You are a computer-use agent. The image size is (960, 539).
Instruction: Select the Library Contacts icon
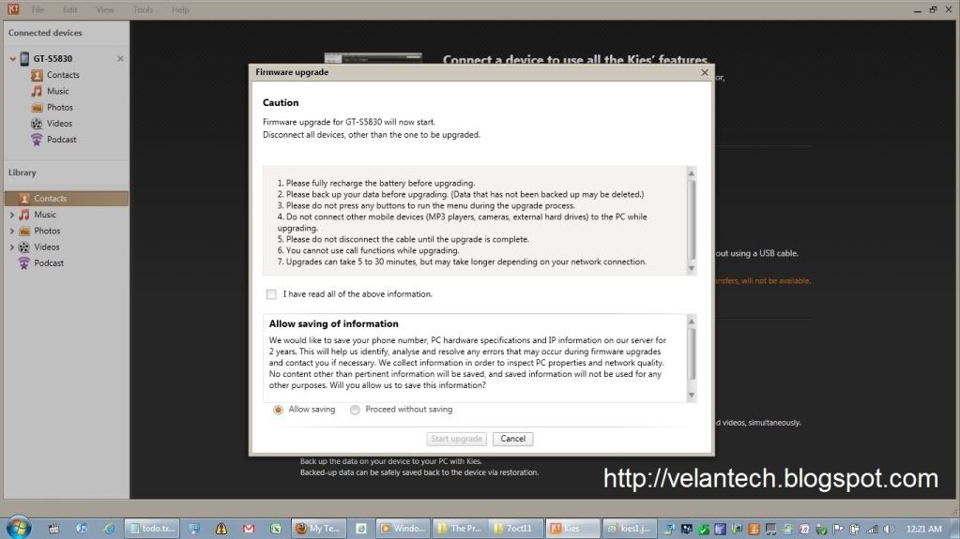coord(24,199)
